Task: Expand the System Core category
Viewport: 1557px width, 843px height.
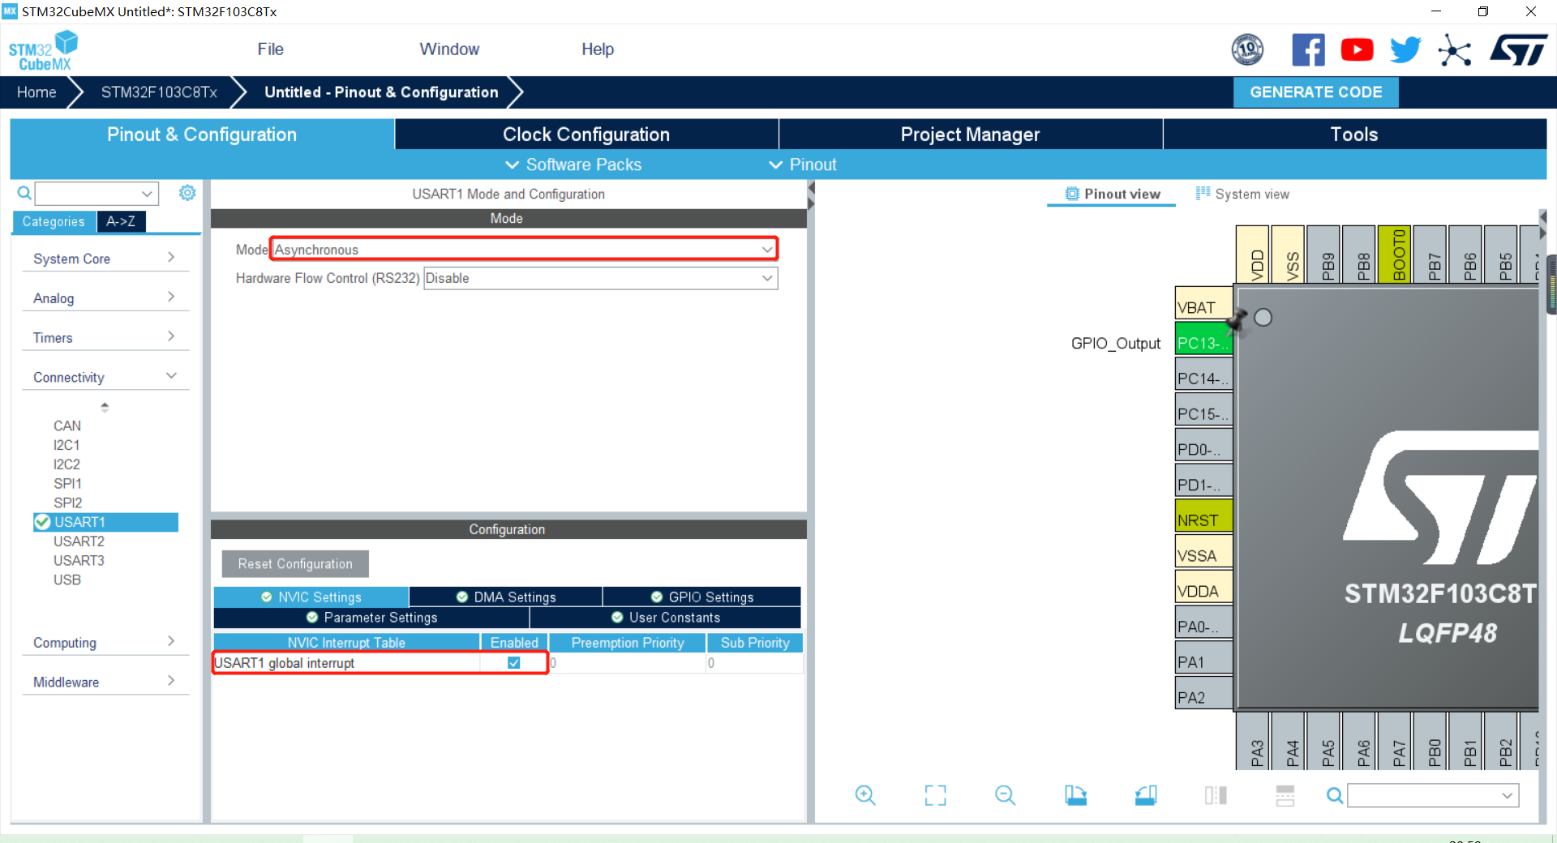Action: tap(105, 259)
